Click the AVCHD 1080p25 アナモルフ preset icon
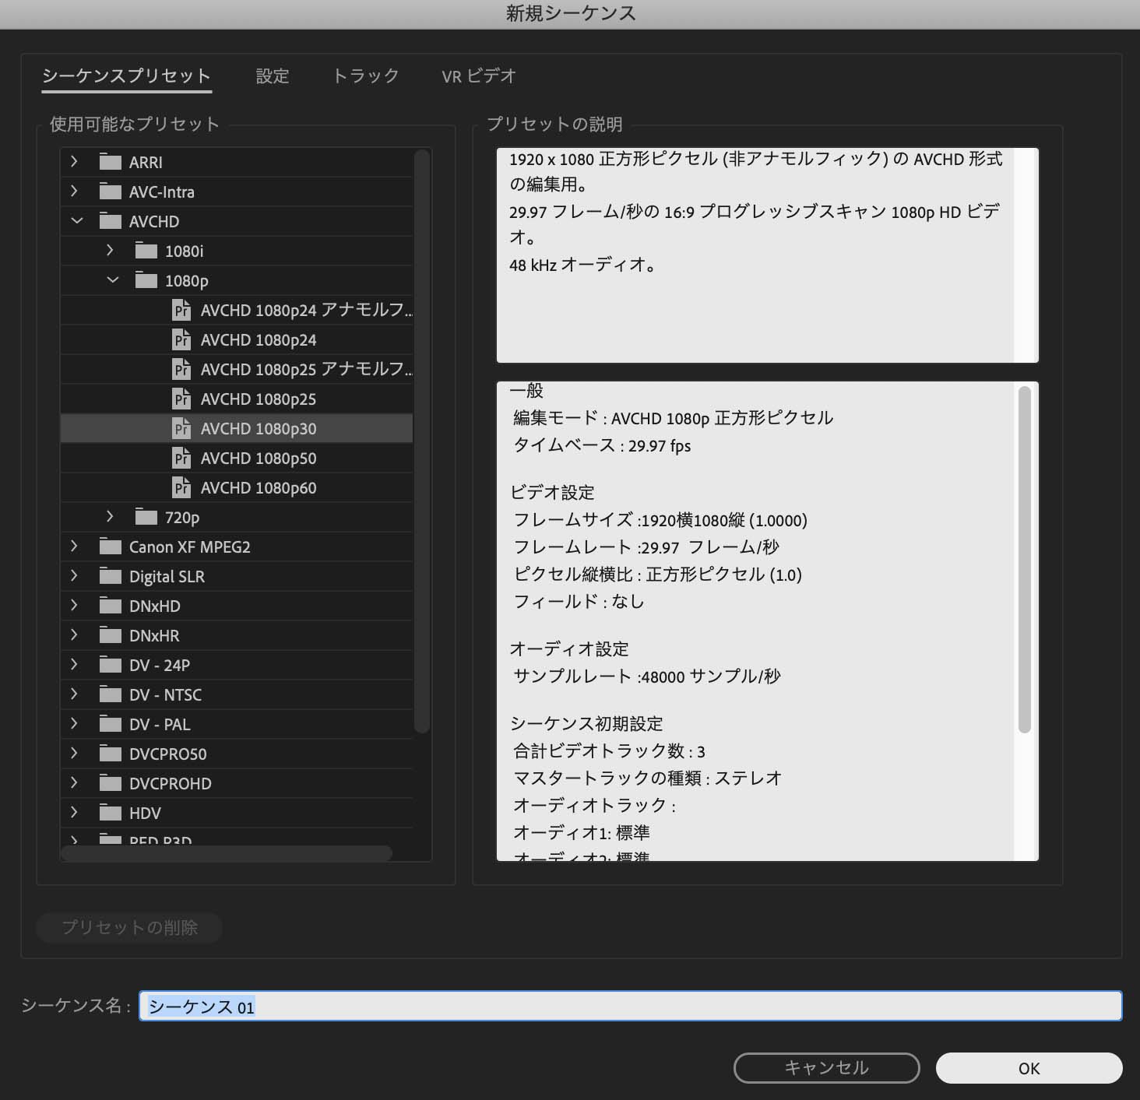The image size is (1140, 1100). 181,369
